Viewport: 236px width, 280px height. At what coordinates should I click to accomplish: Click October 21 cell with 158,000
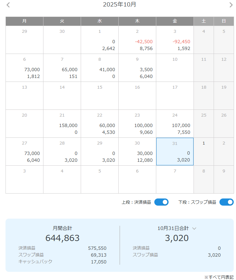(62, 124)
